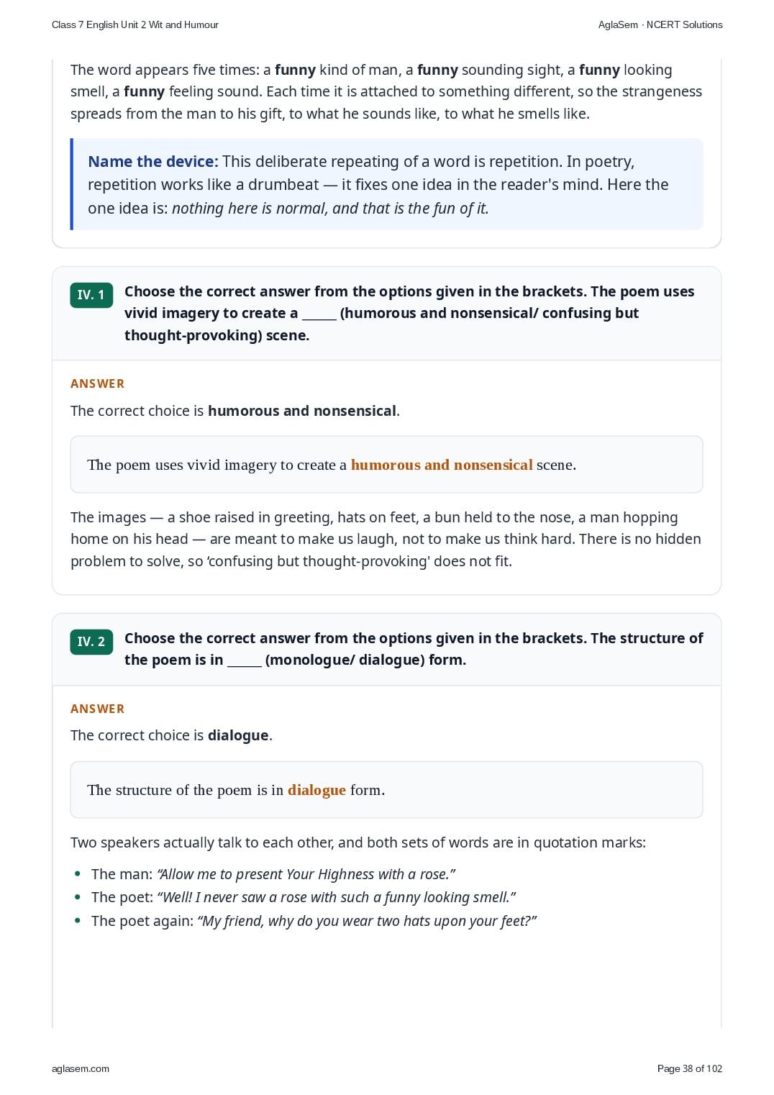Image resolution: width=774 pixels, height=1095 pixels.
Task: Click the Class 7 English Unit 2 header
Action: coord(135,24)
